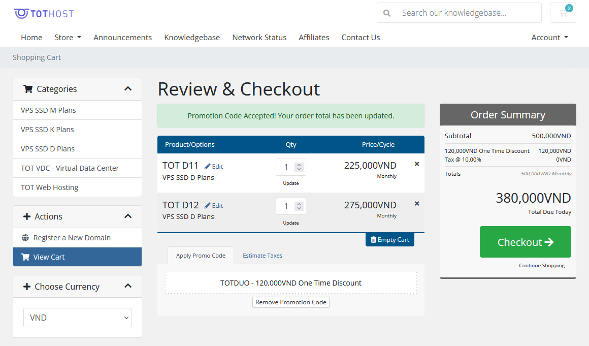This screenshot has width=589, height=346.
Task: Open the Knowledgebase menu item
Action: tap(192, 38)
